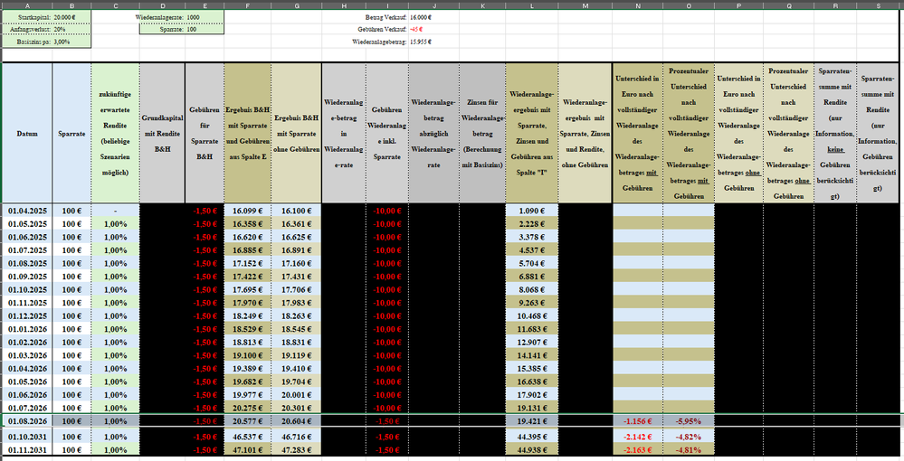This screenshot has width=904, height=461.
Task: Click the Startkapital label
Action: coord(34,18)
